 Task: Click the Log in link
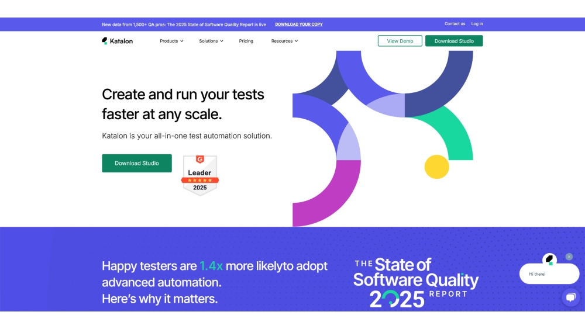(477, 24)
